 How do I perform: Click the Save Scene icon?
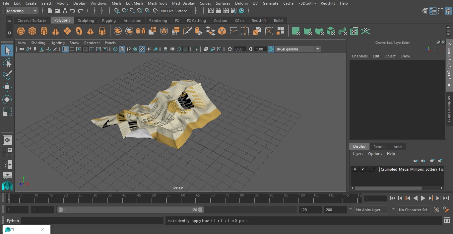(x=65, y=11)
